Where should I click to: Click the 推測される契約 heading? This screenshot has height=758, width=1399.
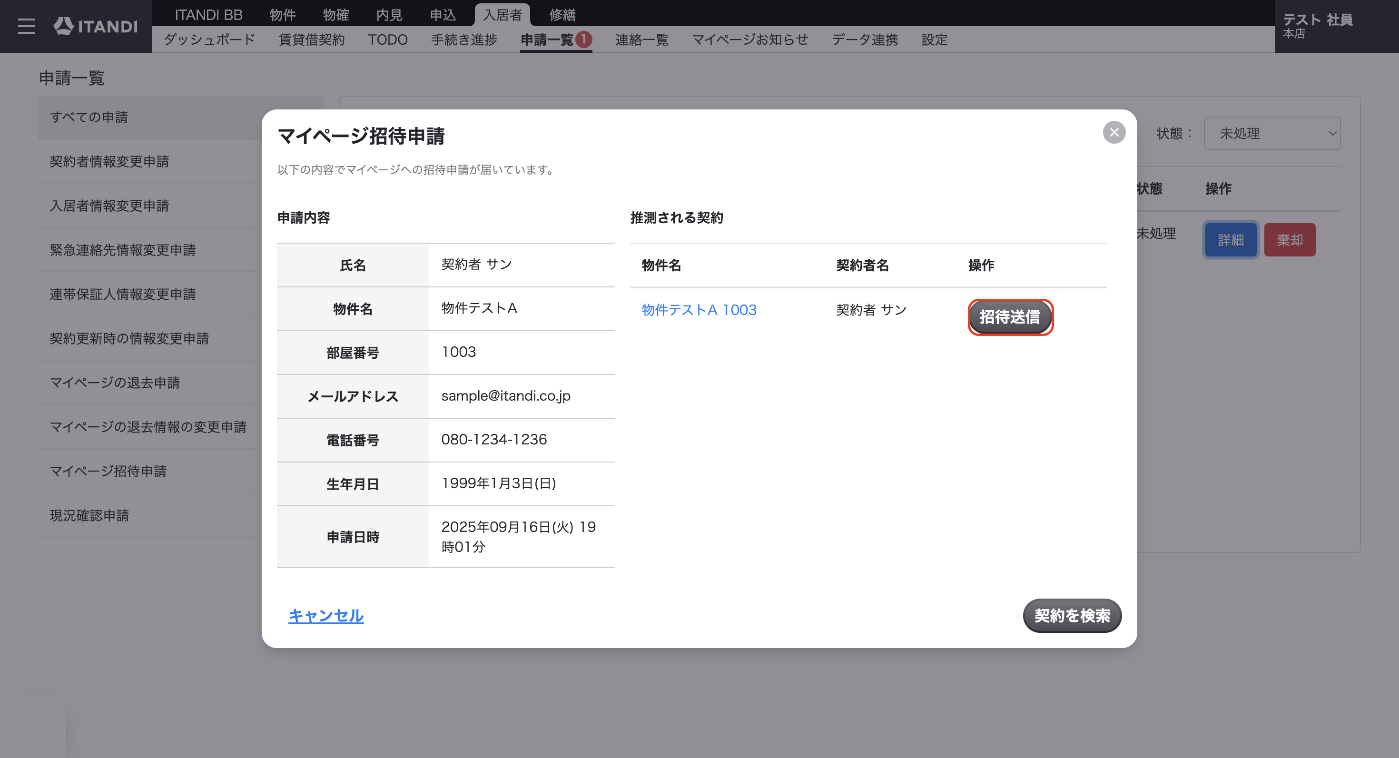676,218
